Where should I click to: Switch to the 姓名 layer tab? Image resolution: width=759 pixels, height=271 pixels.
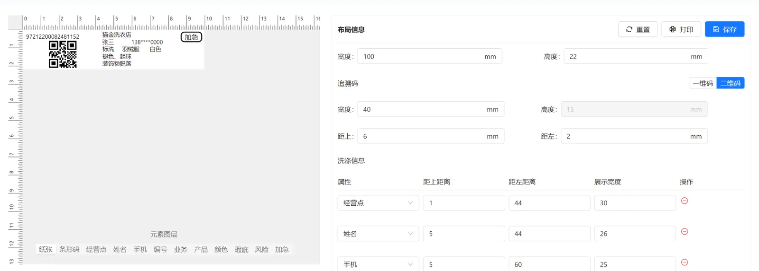(120, 249)
